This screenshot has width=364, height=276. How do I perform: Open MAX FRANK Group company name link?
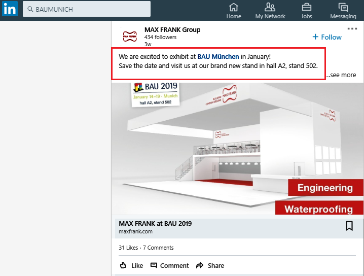(x=172, y=30)
